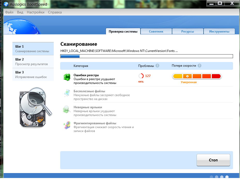240x186 pixels.
Task: Select Шаг 3 Исправление ошибок step
Action: coord(33,75)
